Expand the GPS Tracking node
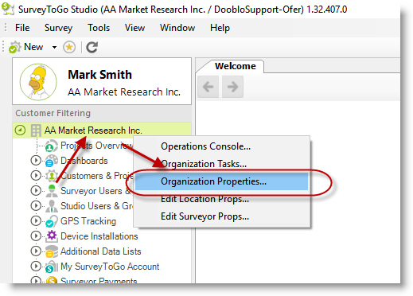Viewport: 413px width, 296px height. tap(36, 221)
